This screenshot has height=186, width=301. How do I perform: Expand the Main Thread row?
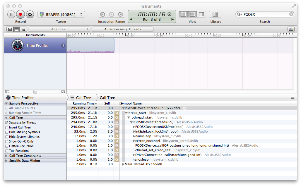click(123, 164)
